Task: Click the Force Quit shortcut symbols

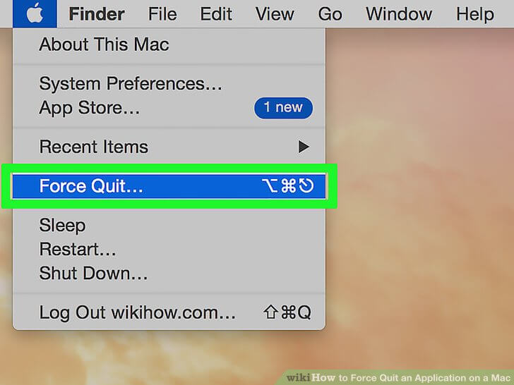Action: point(287,185)
